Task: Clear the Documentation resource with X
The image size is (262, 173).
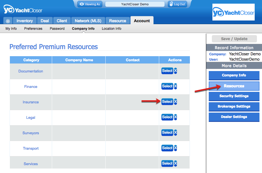Action: [176, 71]
